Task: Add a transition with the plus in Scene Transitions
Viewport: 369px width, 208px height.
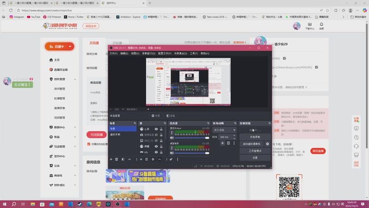Action: coord(222,143)
